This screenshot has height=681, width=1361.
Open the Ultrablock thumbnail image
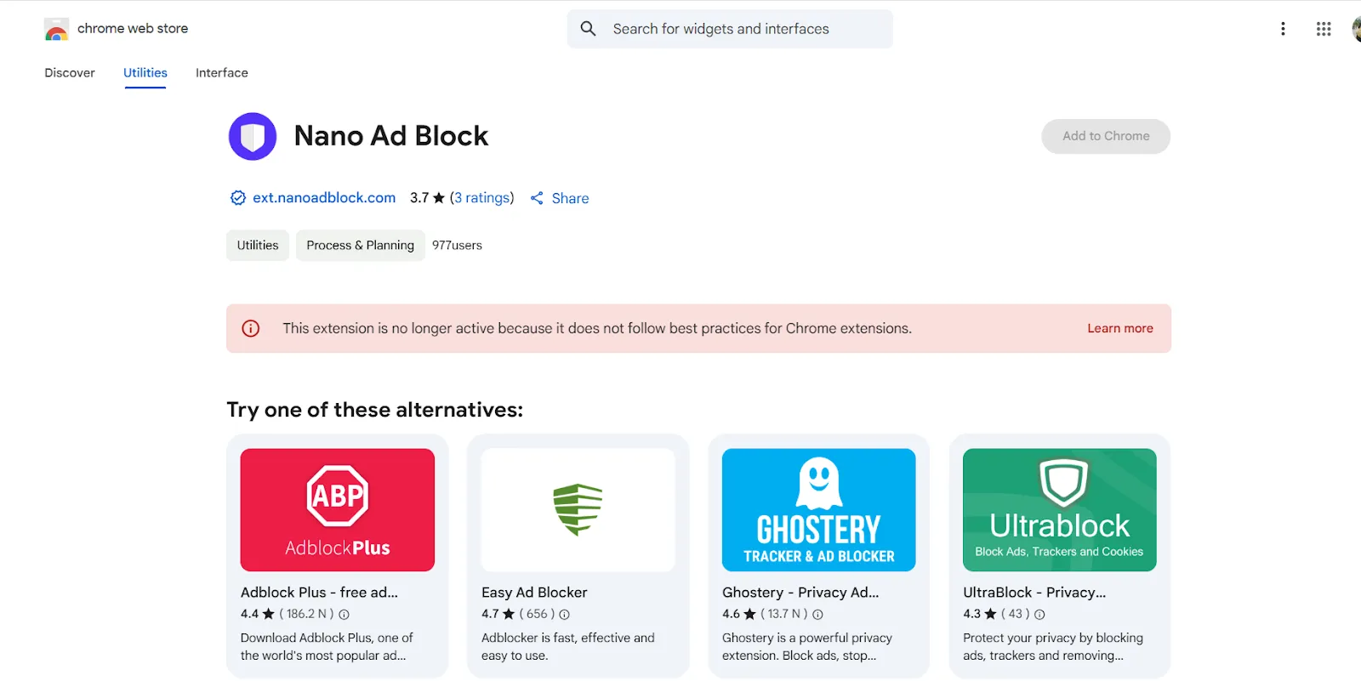tap(1060, 510)
